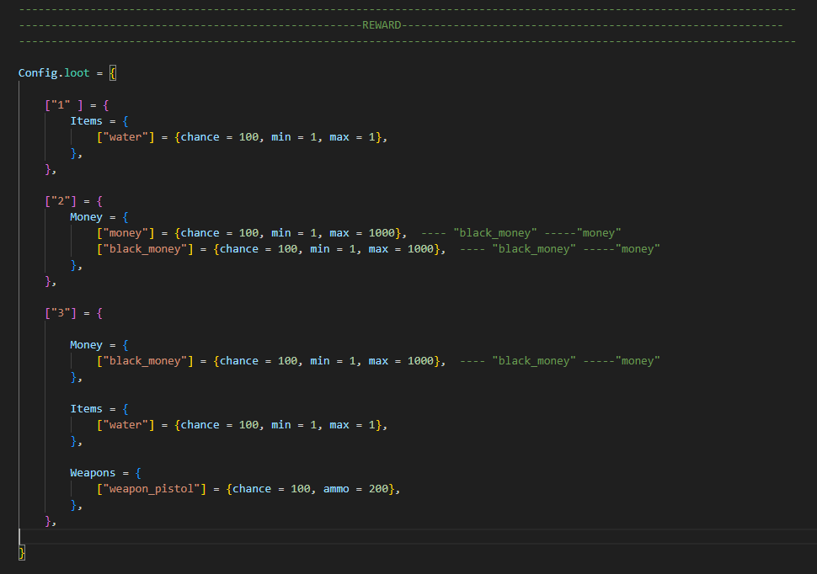Click chance on block ["1"] water line

tap(200, 137)
